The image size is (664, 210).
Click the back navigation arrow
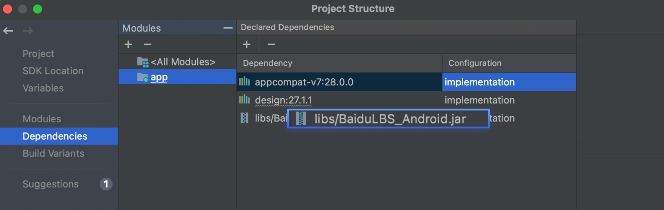(x=8, y=31)
